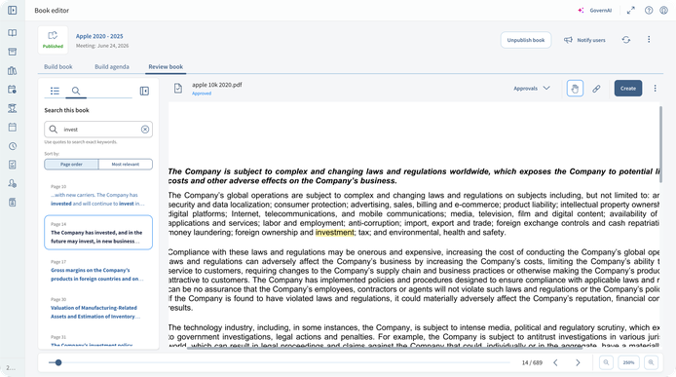The image size is (676, 377).
Task: Click the Apple 2020 - 2025 book title
Action: (x=99, y=36)
